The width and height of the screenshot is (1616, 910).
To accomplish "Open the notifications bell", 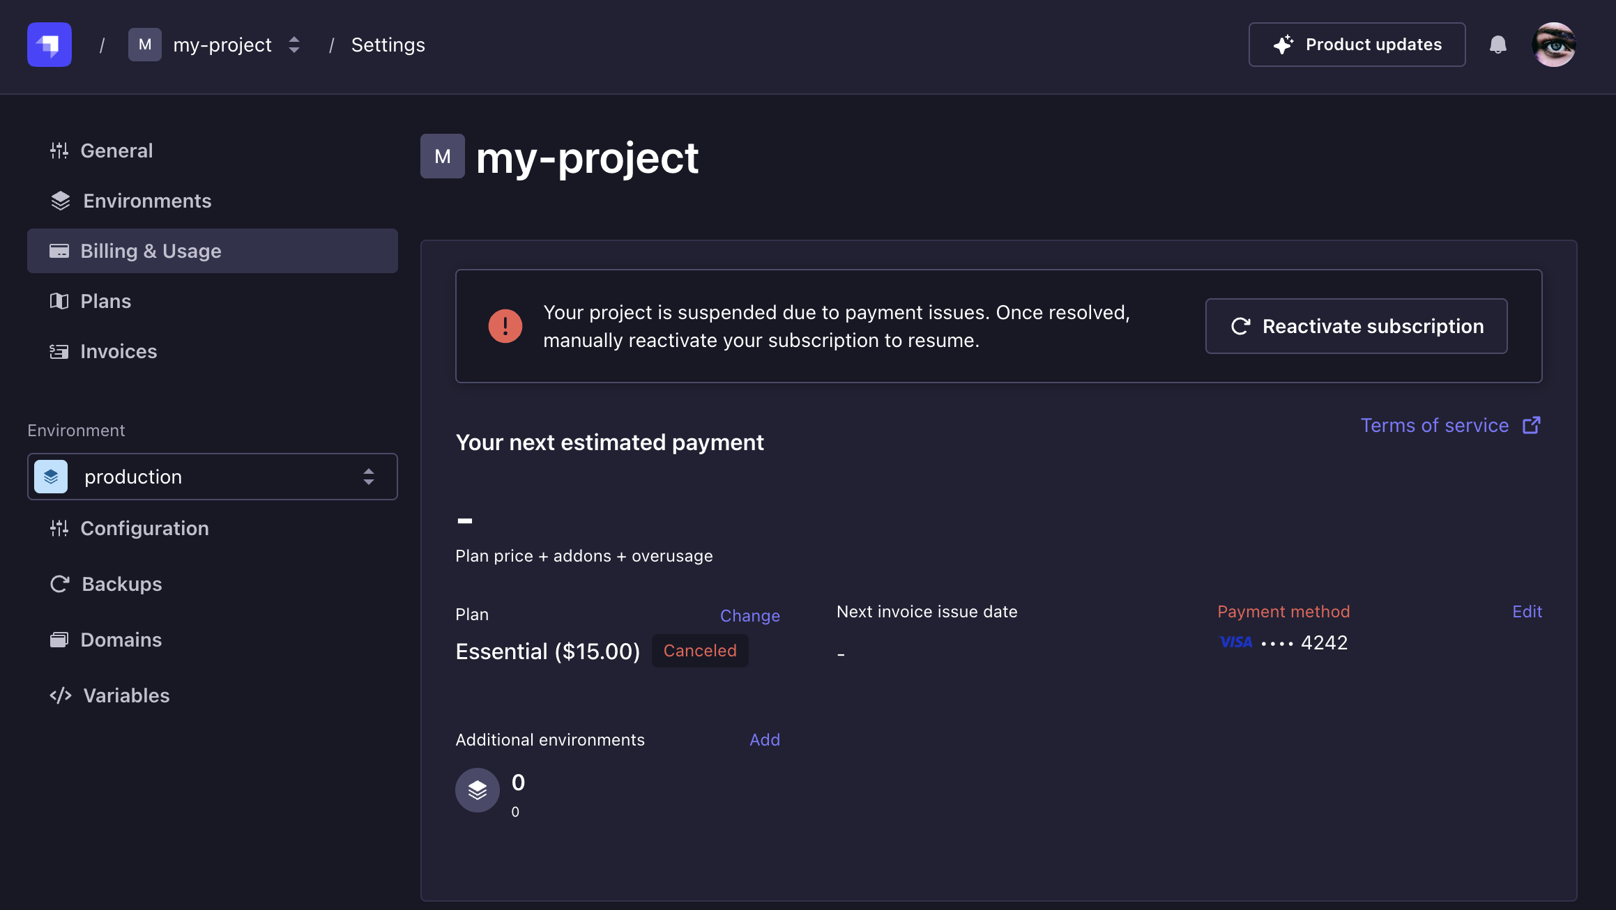I will (x=1497, y=45).
